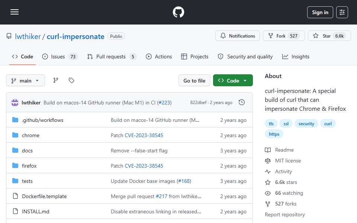Open lwthiker commit author link
This screenshot has width=357, height=223.
point(31,103)
